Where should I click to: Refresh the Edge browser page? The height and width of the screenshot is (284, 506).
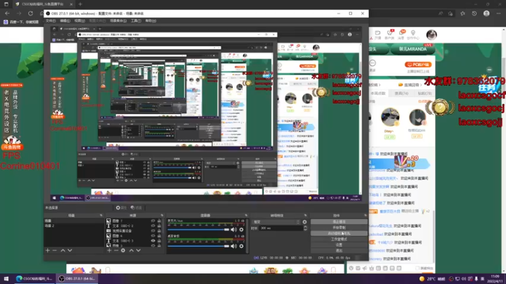(30, 13)
